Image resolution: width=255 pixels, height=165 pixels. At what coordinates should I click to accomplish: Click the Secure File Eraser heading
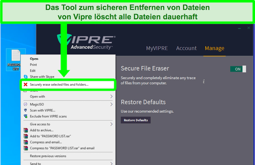(145, 69)
